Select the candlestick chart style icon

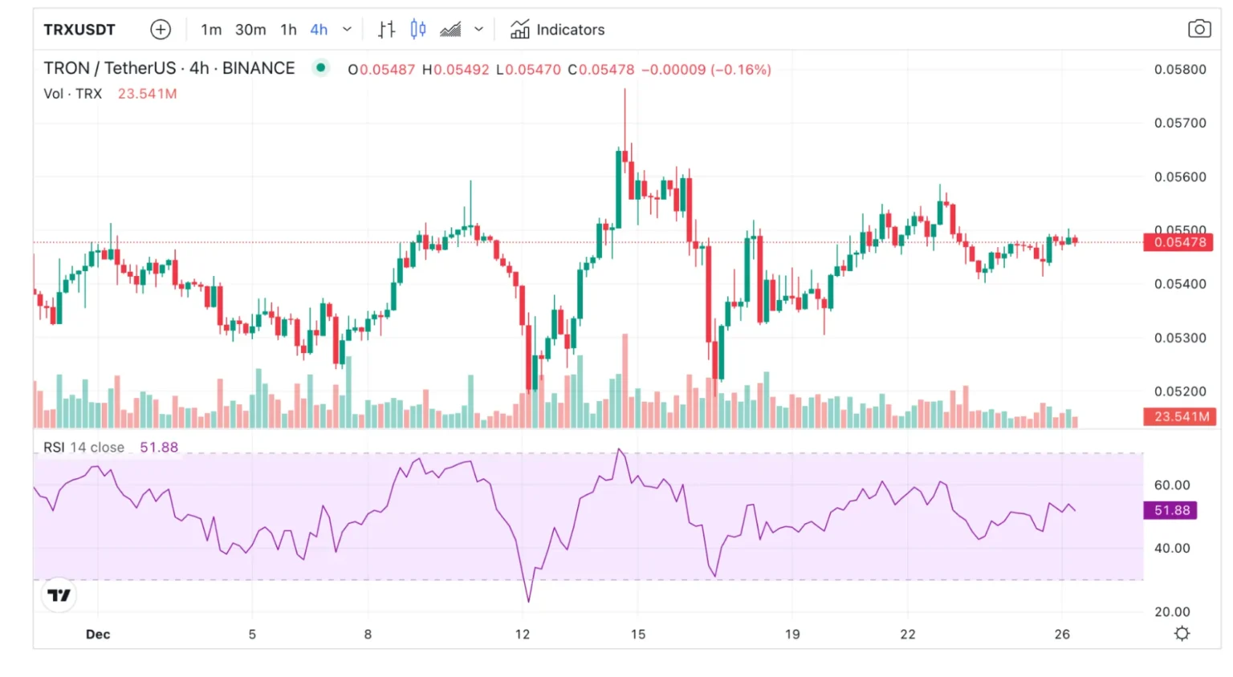point(417,29)
